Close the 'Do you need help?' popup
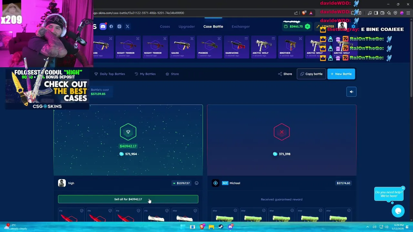 click(403, 188)
